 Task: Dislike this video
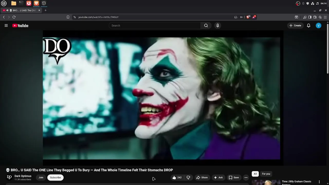188,177
